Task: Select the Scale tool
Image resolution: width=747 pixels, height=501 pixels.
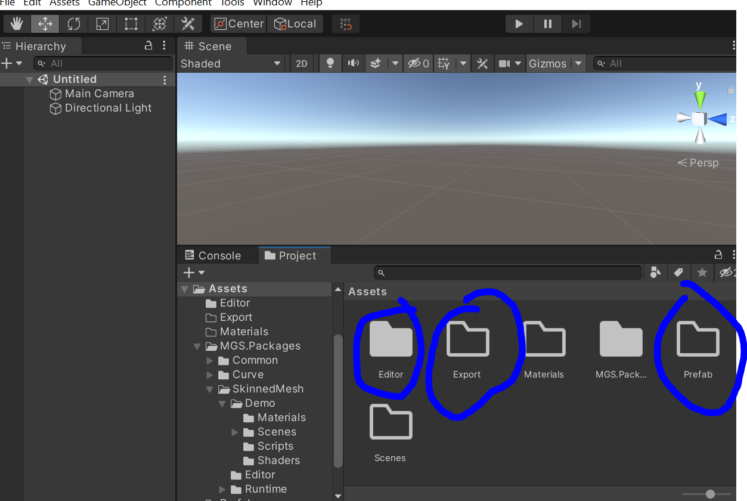Action: point(103,24)
